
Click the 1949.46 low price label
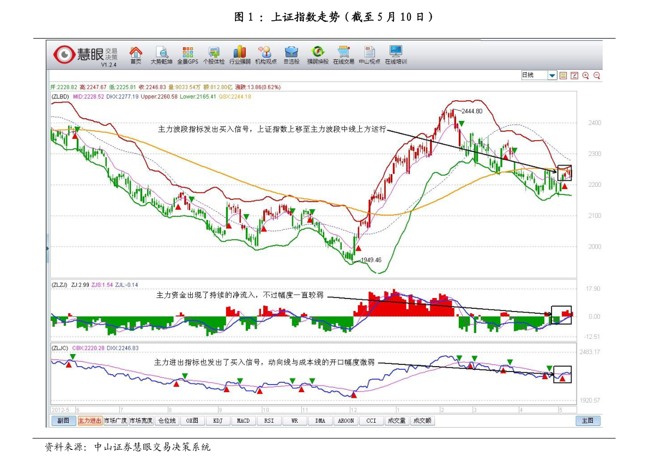(x=371, y=260)
